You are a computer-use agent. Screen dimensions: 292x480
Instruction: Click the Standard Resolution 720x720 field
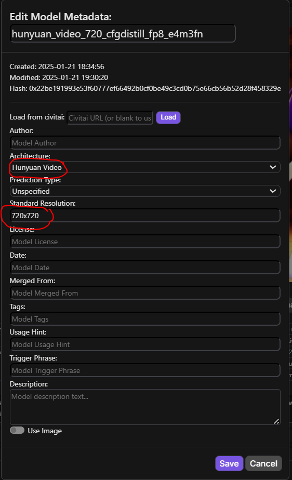tap(145, 216)
